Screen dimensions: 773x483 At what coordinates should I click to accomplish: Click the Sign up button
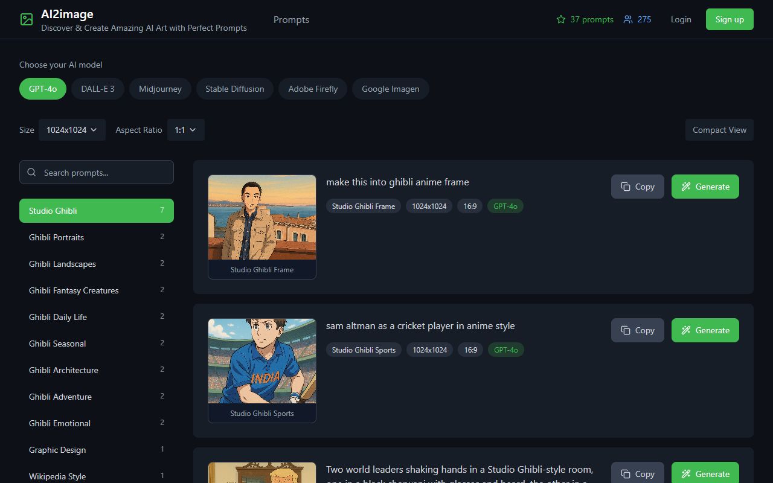coord(729,19)
